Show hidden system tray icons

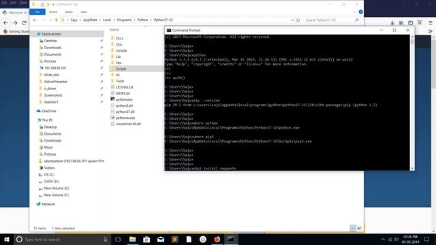pyautogui.click(x=383, y=239)
